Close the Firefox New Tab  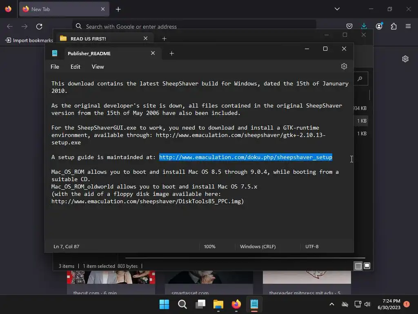pyautogui.click(x=103, y=9)
